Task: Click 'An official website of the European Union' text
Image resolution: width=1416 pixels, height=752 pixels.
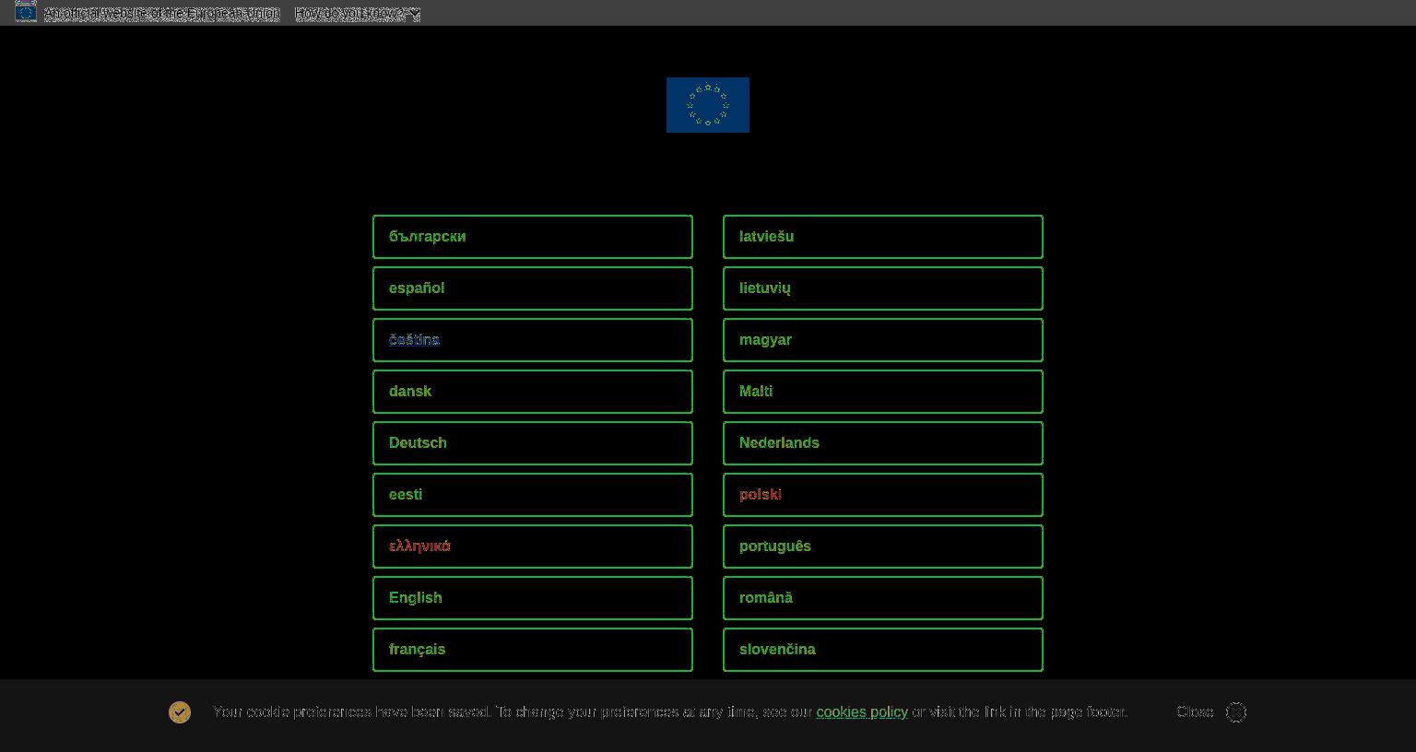Action: coord(162,14)
